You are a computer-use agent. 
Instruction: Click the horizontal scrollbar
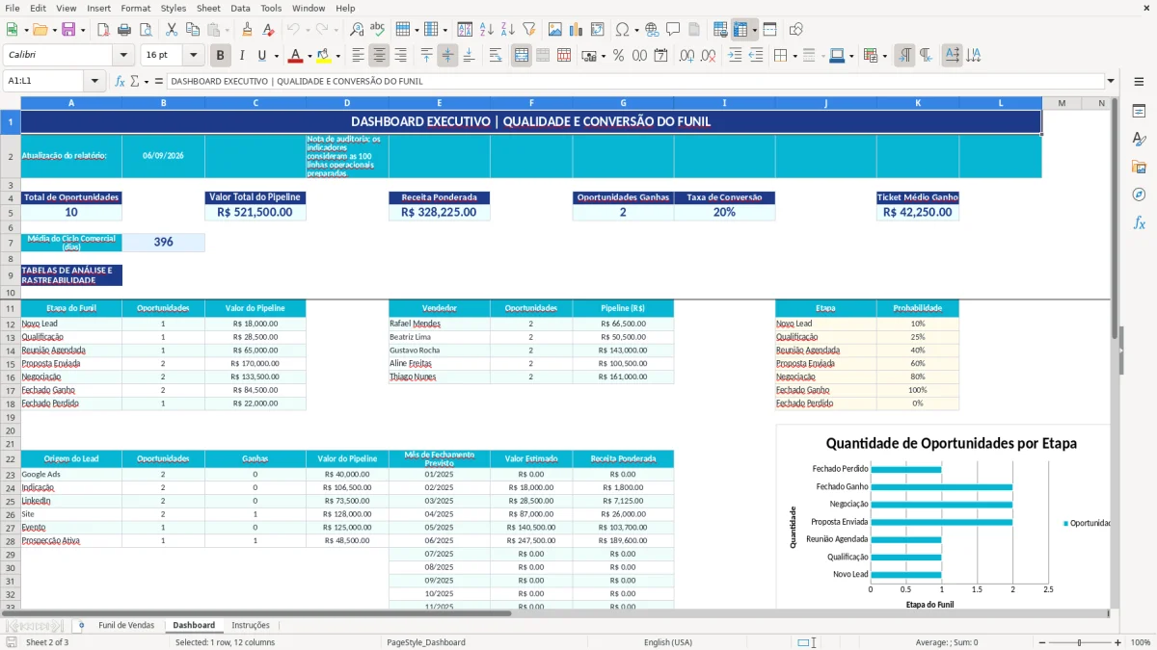(256, 612)
